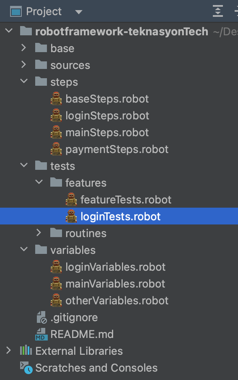Click the featureTests.robot file icon
Image resolution: width=238 pixels, height=380 pixels.
(x=71, y=199)
